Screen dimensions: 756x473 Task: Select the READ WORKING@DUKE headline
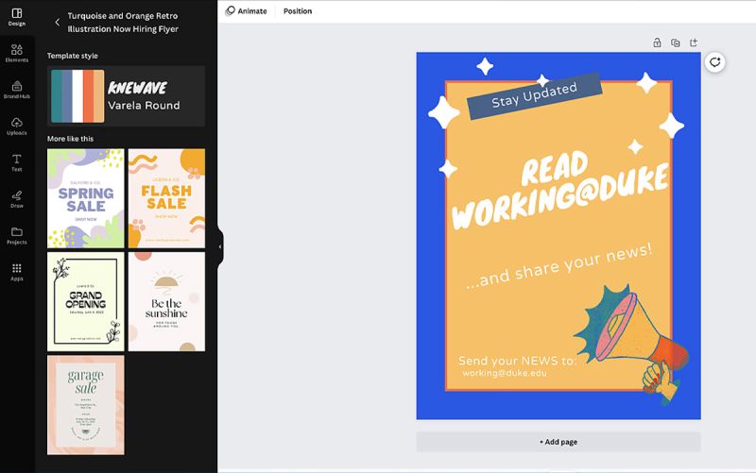click(559, 189)
